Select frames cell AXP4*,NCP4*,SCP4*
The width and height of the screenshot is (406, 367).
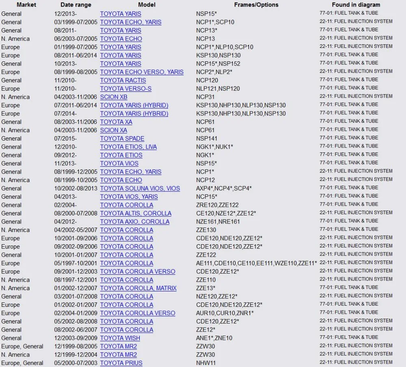click(224, 189)
